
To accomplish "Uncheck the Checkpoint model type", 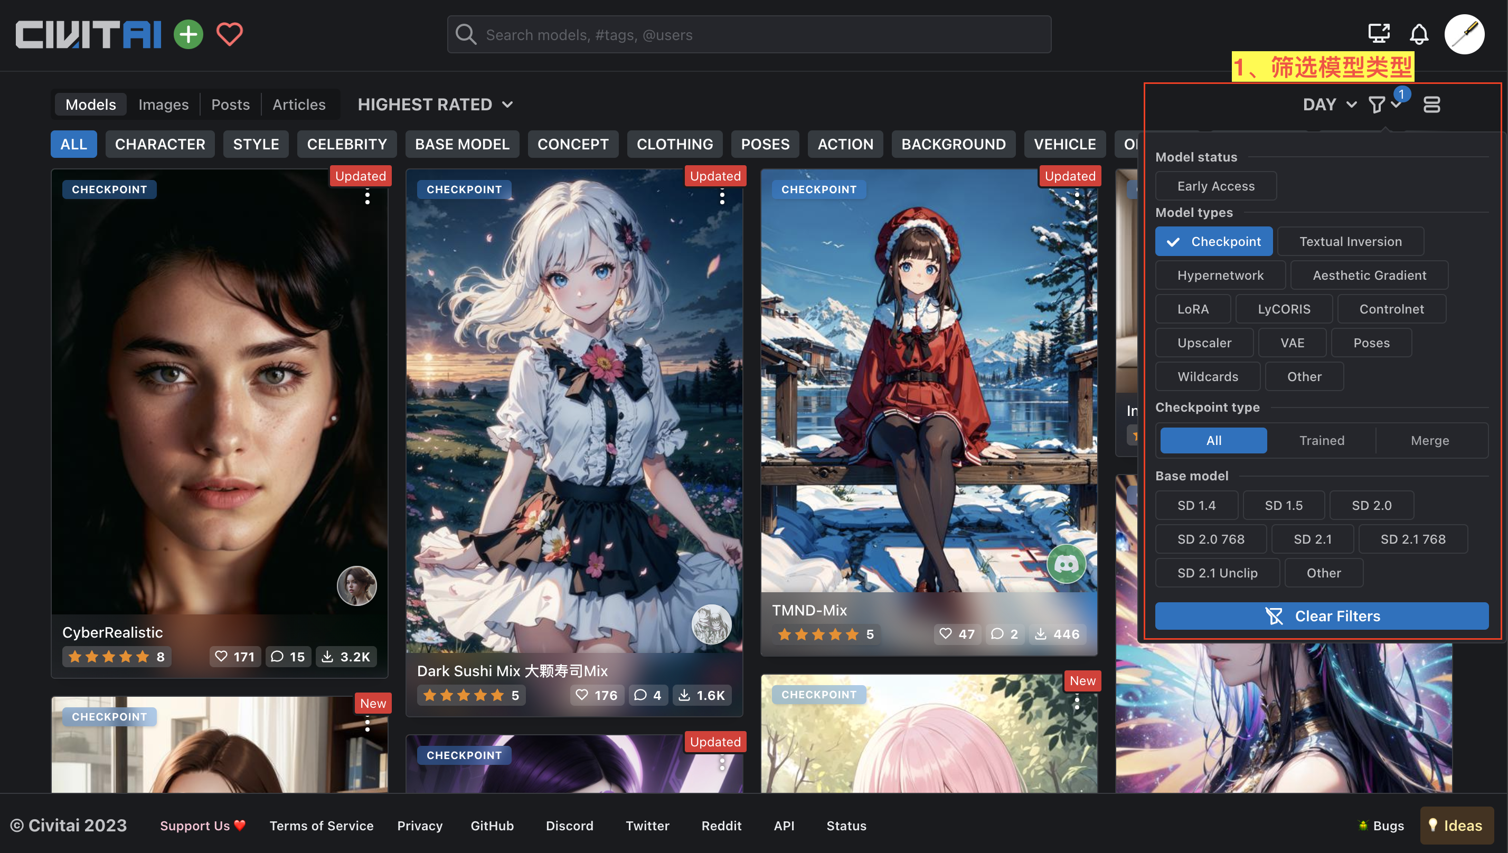I will pyautogui.click(x=1213, y=241).
